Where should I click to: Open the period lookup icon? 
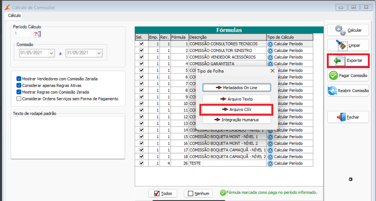pyautogui.click(x=37, y=34)
